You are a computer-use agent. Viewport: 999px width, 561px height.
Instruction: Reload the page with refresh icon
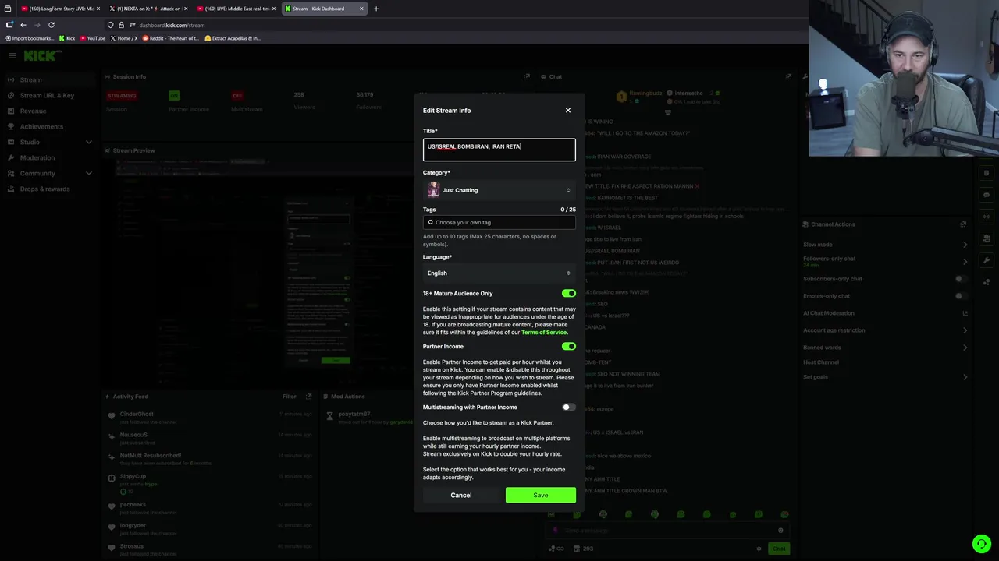coord(52,25)
